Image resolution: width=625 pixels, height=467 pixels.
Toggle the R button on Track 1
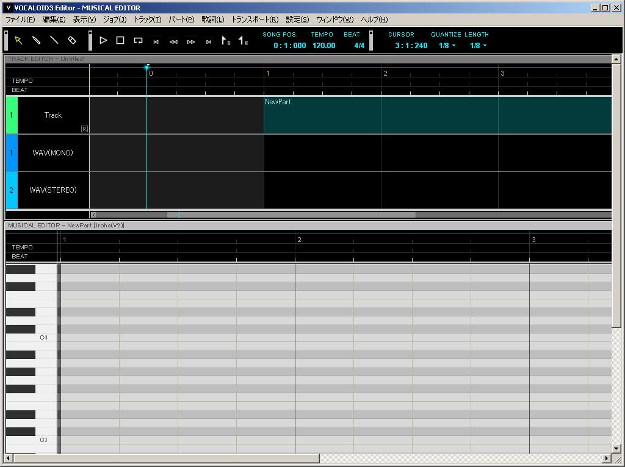pyautogui.click(x=84, y=129)
